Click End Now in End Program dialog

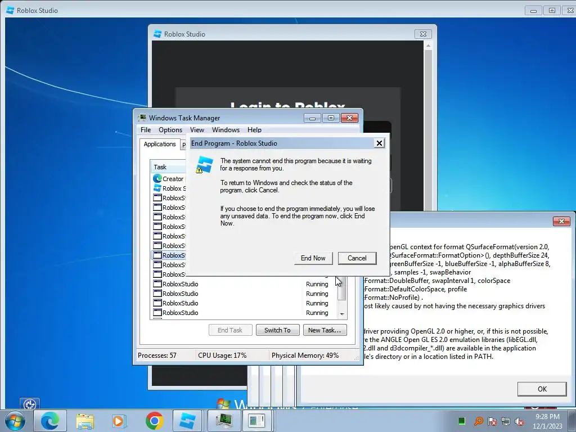[x=313, y=258]
